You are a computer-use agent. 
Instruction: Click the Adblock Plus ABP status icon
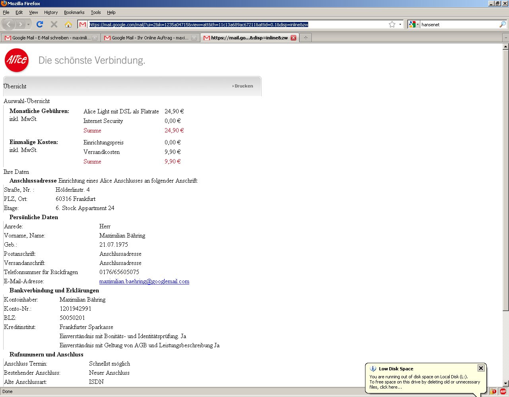503,391
